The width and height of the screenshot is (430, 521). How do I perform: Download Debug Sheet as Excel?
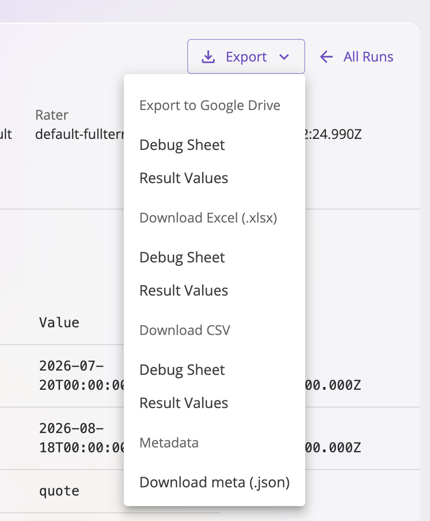pyautogui.click(x=215, y=258)
